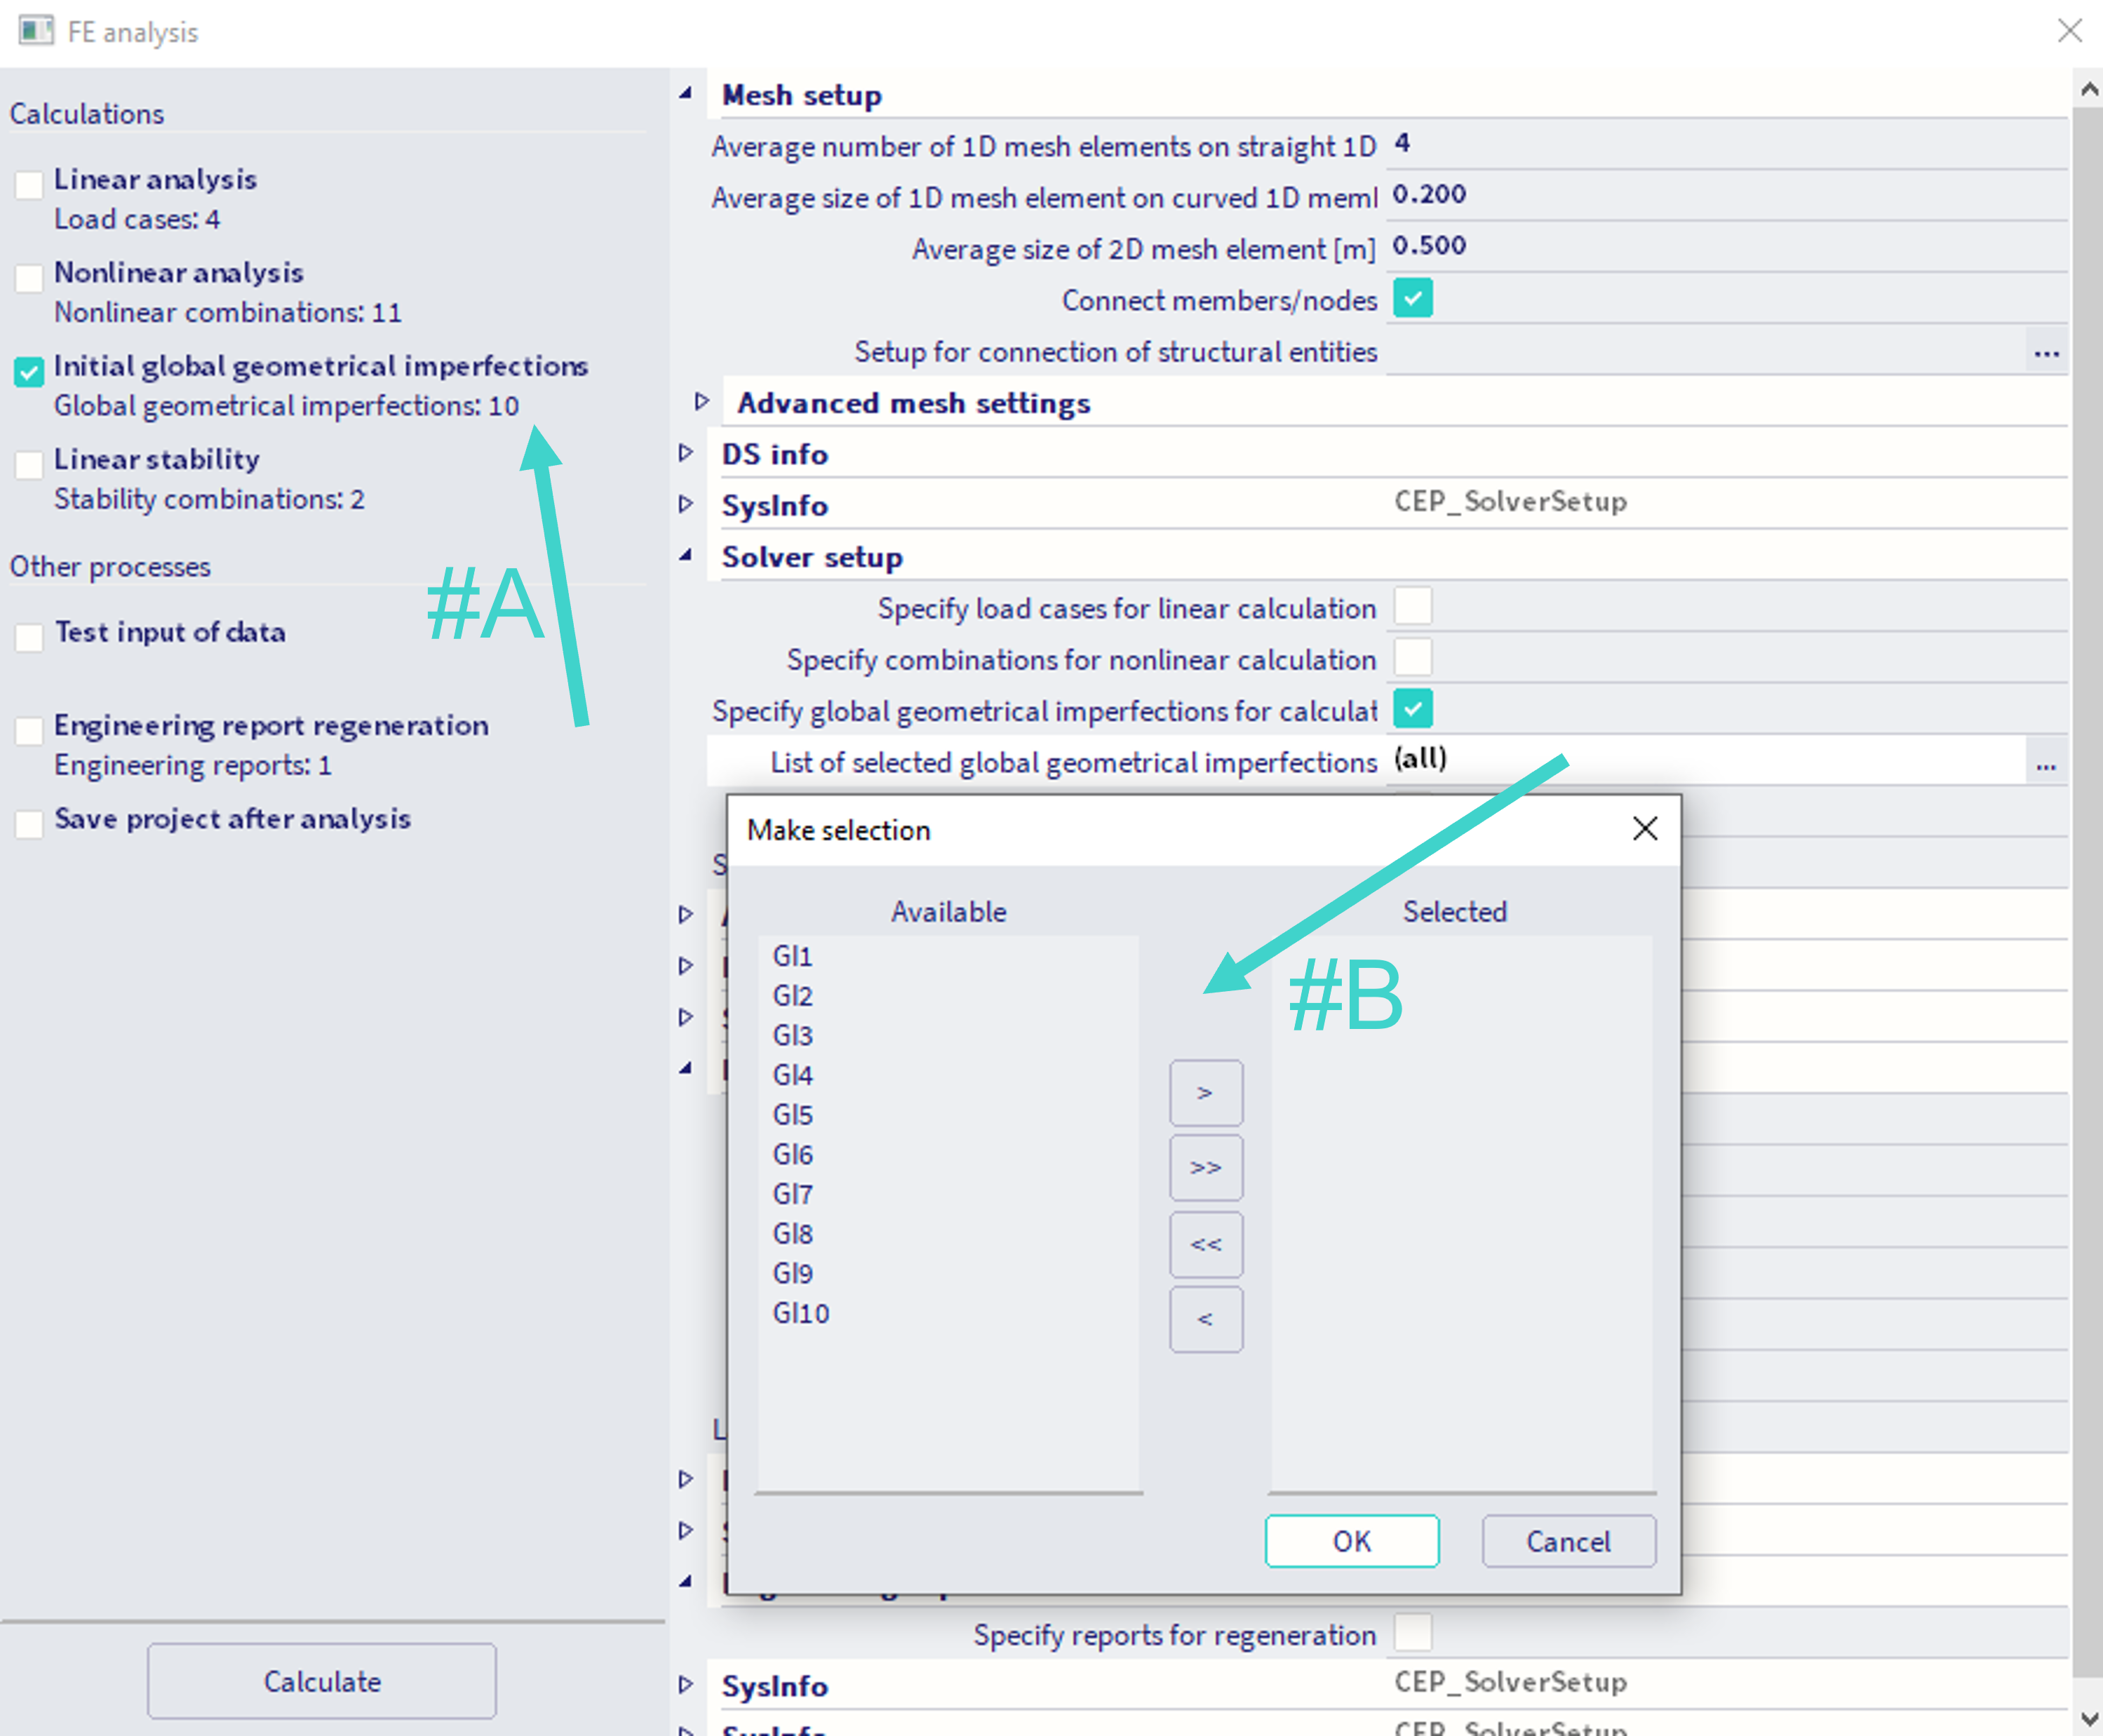Uncheck Initial global geometrical imperfections
Screen dimensions: 2103x1736
pyautogui.click(x=29, y=371)
